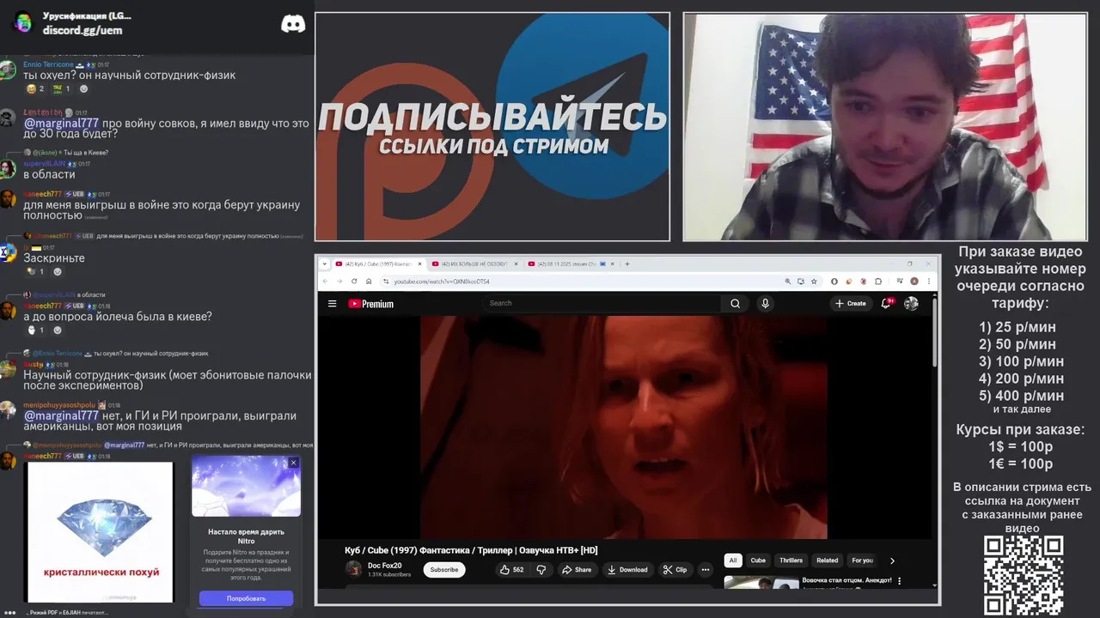Viewport: 1100px width, 618px height.
Task: Click the reaction with count 2 under Ennio's message
Action: 36,88
